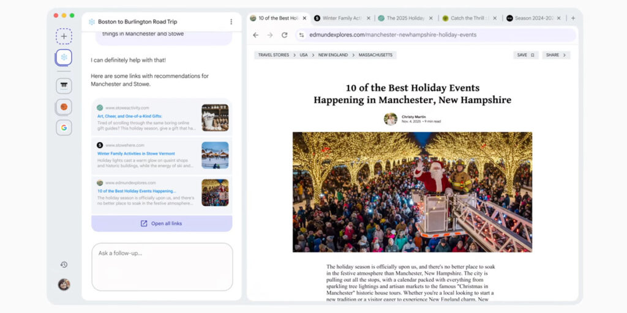Close the Season 2024-2025 tab
The image size is (627, 313).
pos(558,18)
